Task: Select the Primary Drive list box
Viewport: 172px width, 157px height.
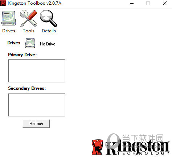Action: (x=37, y=71)
